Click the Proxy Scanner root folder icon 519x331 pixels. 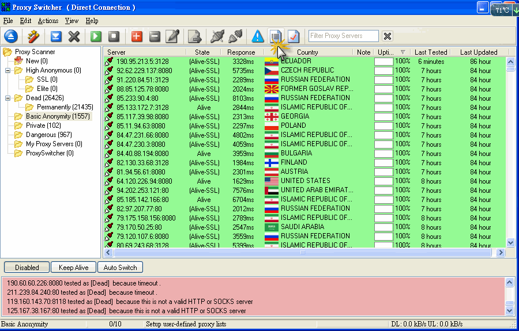click(x=7, y=52)
